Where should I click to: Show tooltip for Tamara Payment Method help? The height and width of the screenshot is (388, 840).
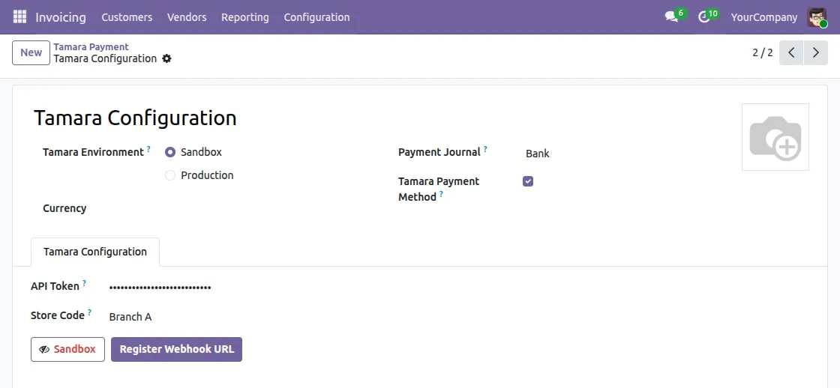(x=442, y=194)
